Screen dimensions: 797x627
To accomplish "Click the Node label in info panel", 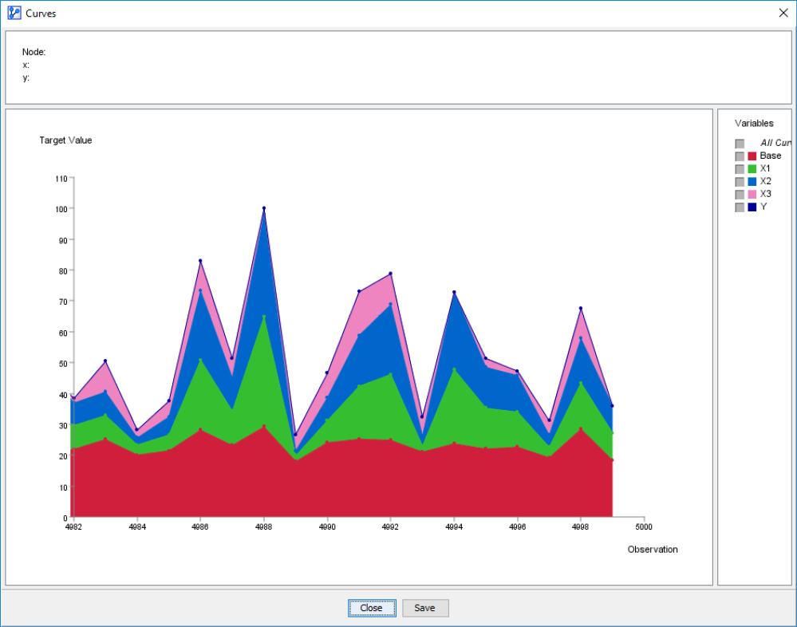I will coord(34,52).
